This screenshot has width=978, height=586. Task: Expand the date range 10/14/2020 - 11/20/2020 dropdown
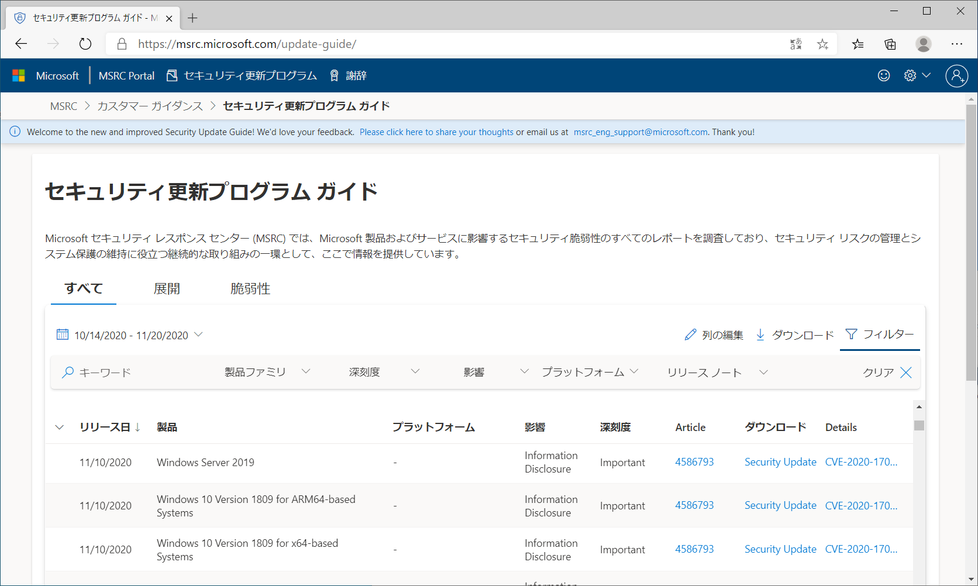(x=198, y=335)
